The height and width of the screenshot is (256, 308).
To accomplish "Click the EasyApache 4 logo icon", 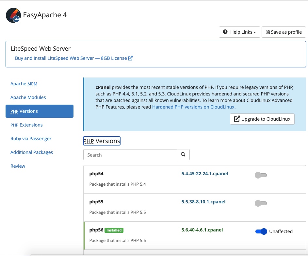I will coord(13,15).
